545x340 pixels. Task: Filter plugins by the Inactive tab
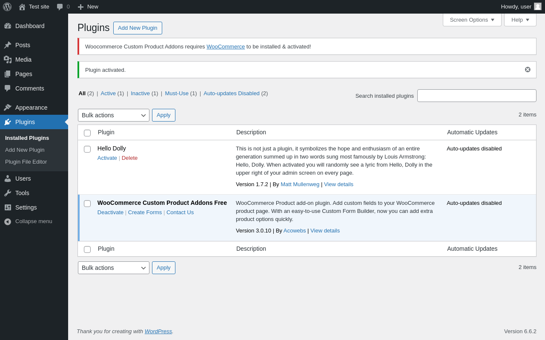click(140, 93)
